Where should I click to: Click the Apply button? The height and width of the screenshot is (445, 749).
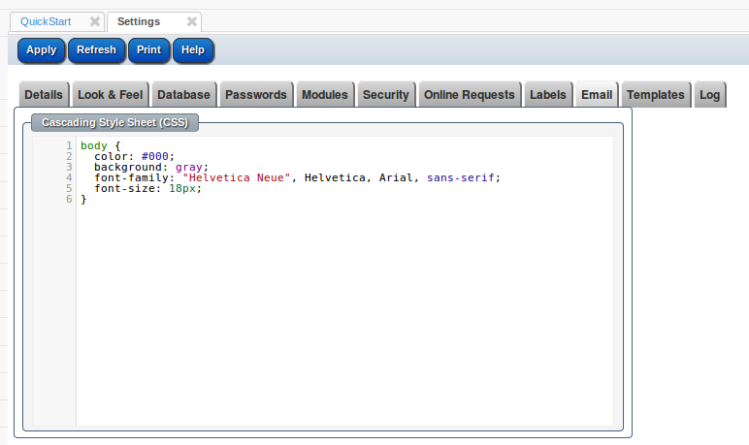tap(41, 50)
